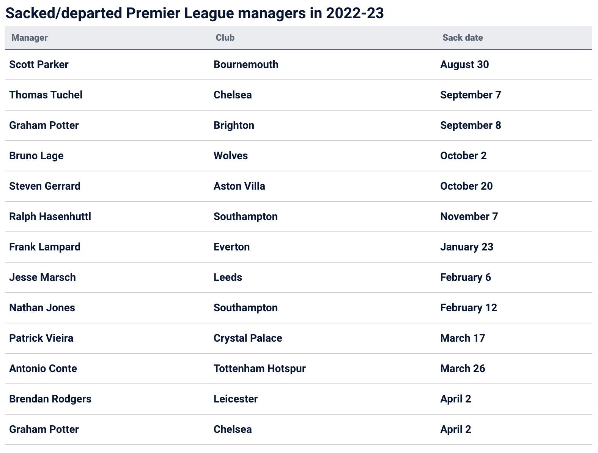Click the March 26 date cell

click(463, 369)
